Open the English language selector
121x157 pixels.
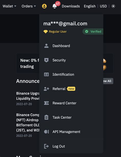click(90, 6)
